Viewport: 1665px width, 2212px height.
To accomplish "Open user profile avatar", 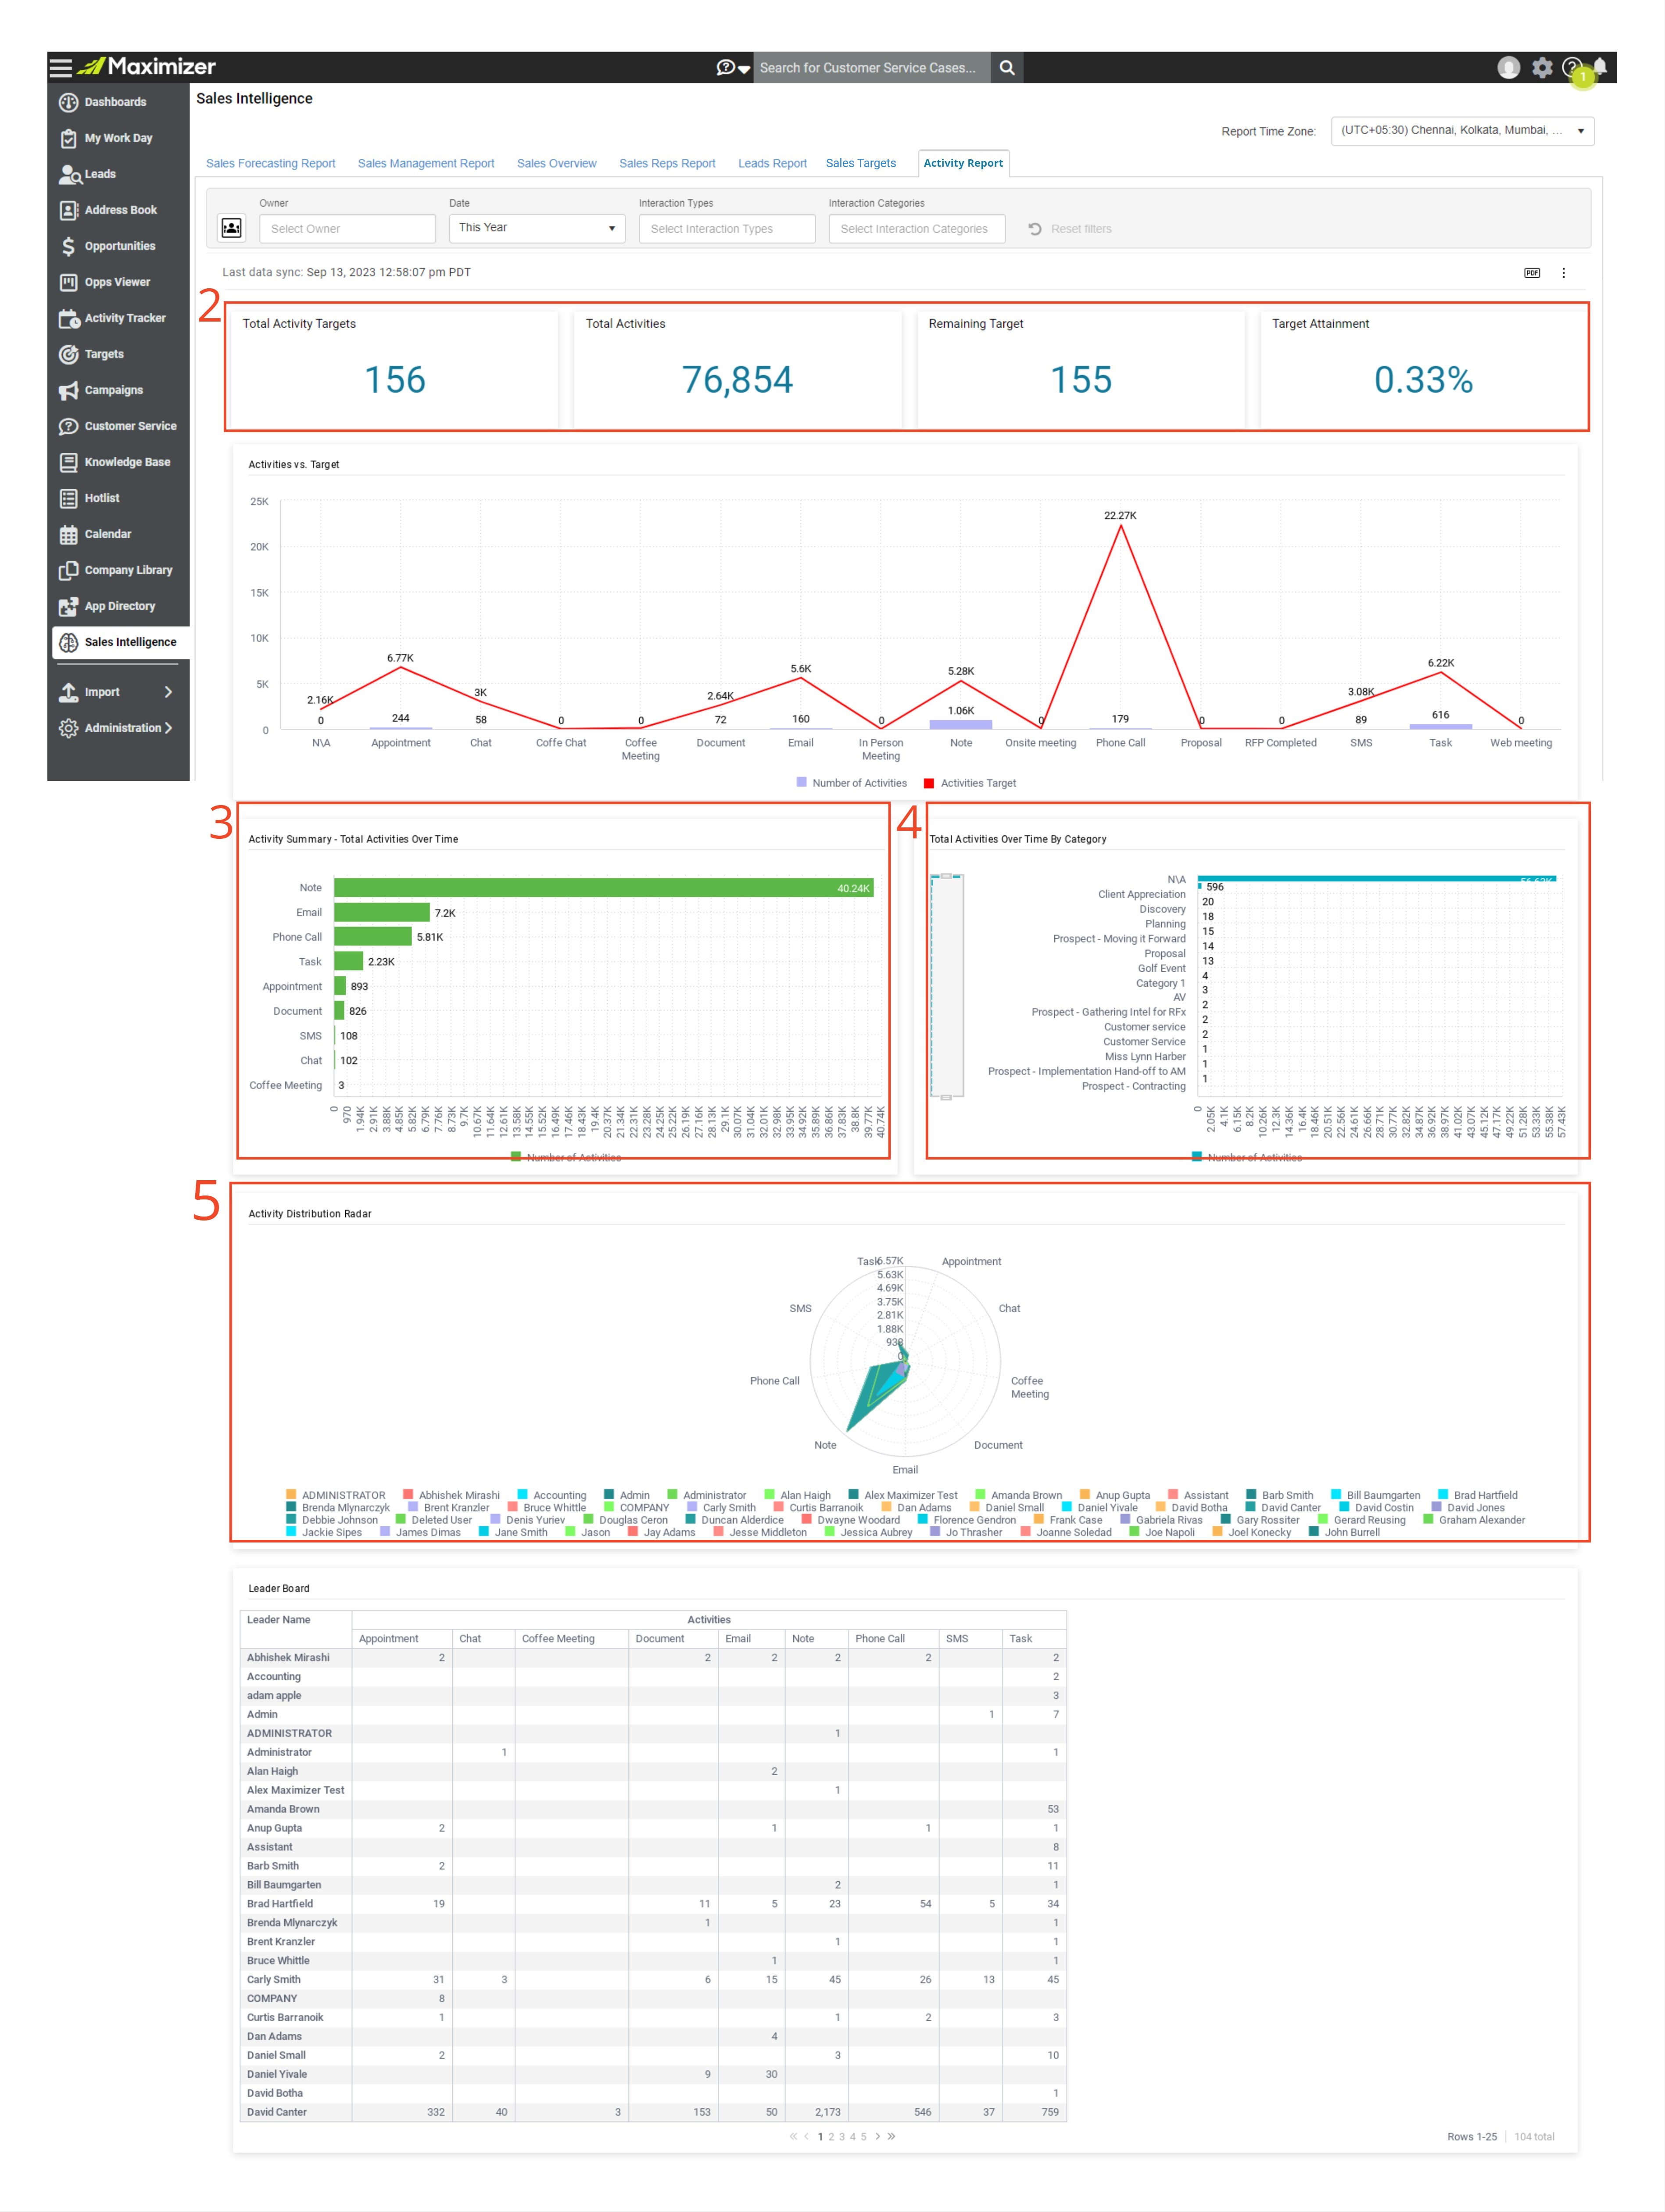I will pyautogui.click(x=1508, y=67).
